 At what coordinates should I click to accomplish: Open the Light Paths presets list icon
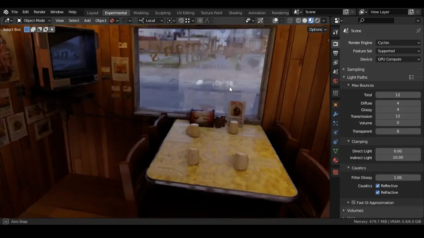click(x=411, y=77)
